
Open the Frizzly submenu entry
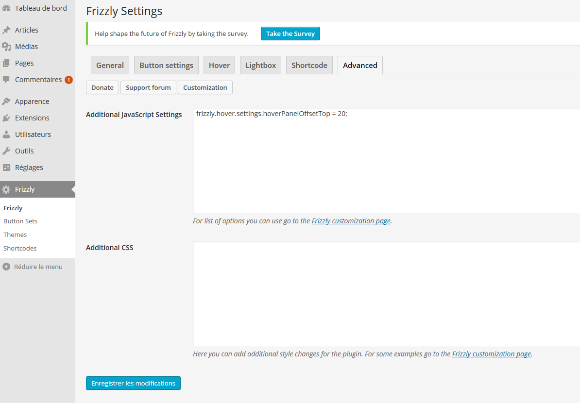(13, 208)
